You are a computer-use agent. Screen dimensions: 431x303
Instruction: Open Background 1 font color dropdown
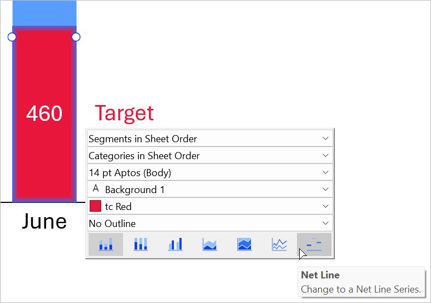(x=210, y=190)
